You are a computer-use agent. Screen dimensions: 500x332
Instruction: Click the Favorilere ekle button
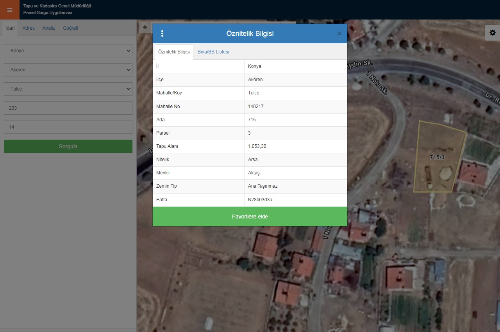250,217
